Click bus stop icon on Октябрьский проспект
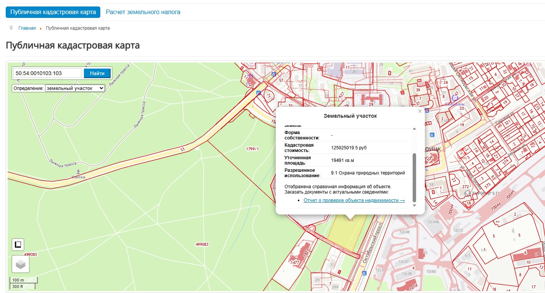 364,273
